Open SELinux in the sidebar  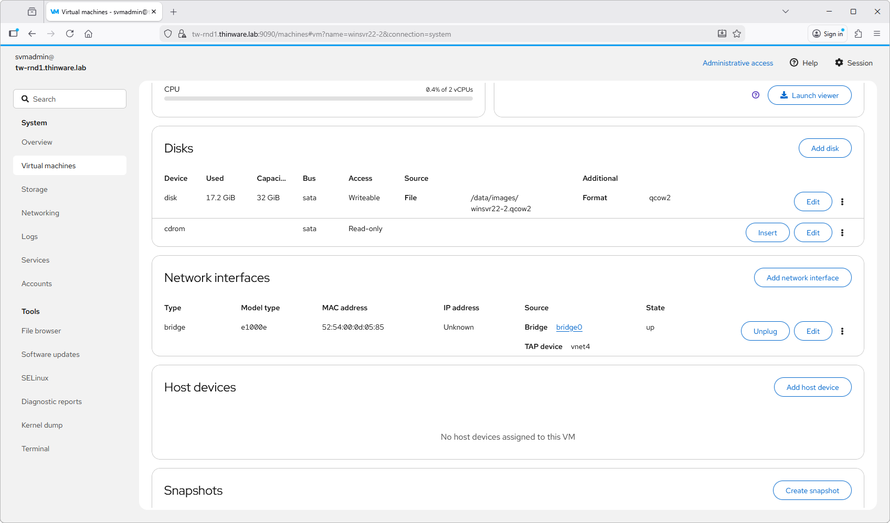coord(70,378)
